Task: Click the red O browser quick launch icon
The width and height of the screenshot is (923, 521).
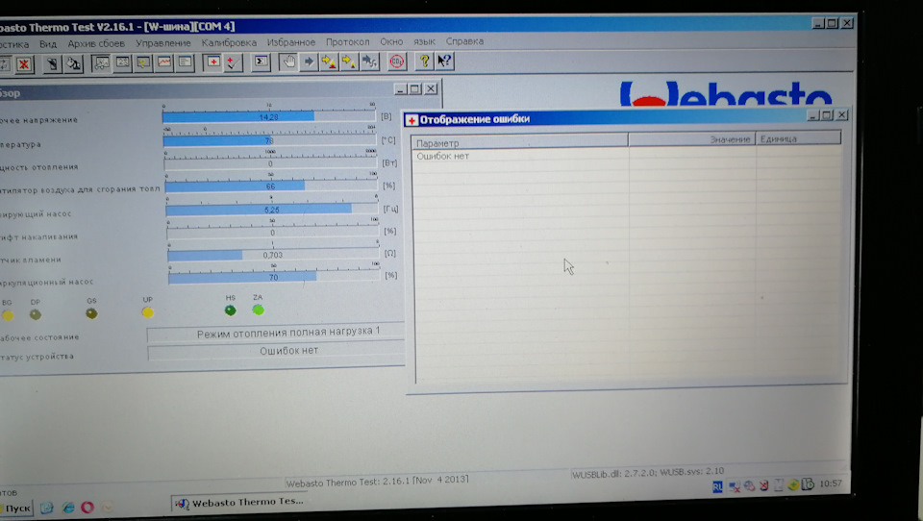Action: pos(87,507)
